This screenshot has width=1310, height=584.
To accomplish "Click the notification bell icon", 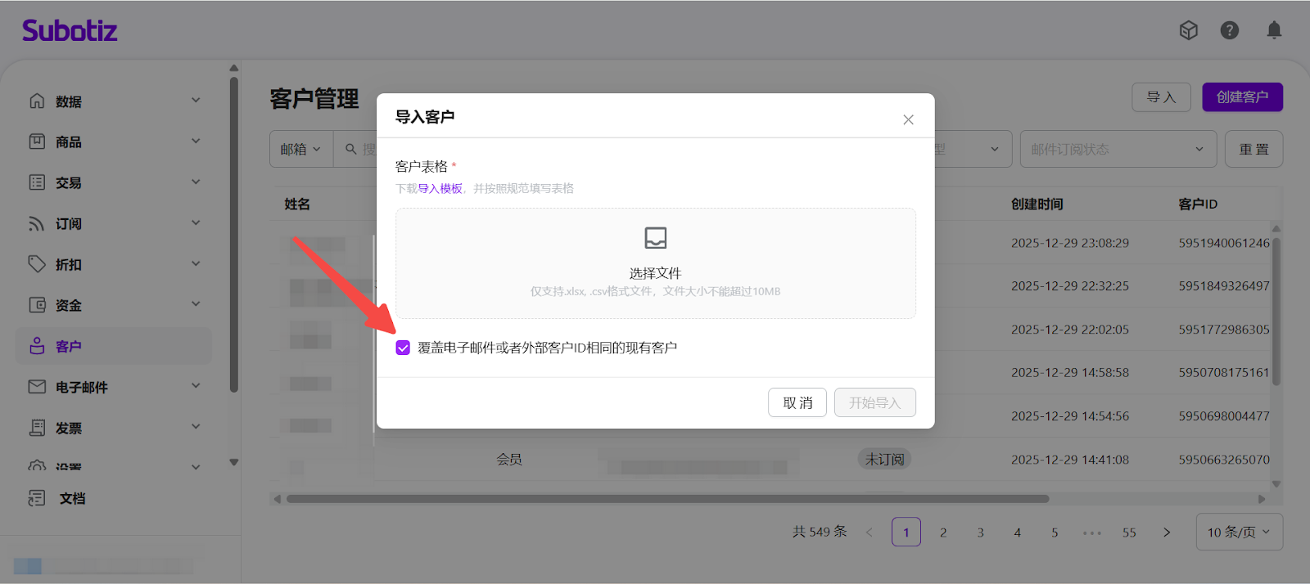I will [x=1274, y=30].
